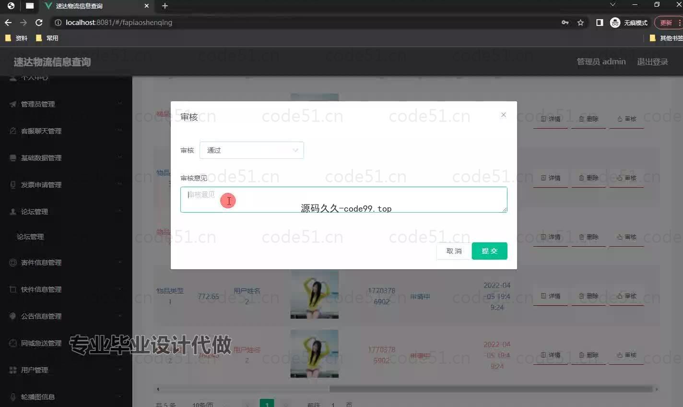Click the 轮播图信息 sidebar icon
This screenshot has width=683, height=407.
point(13,397)
